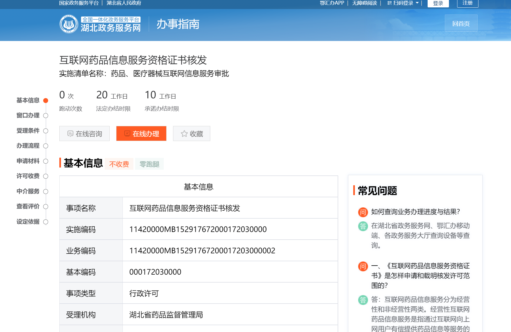Click the page title 互联网药品信息服务资格证书核发

coord(133,60)
